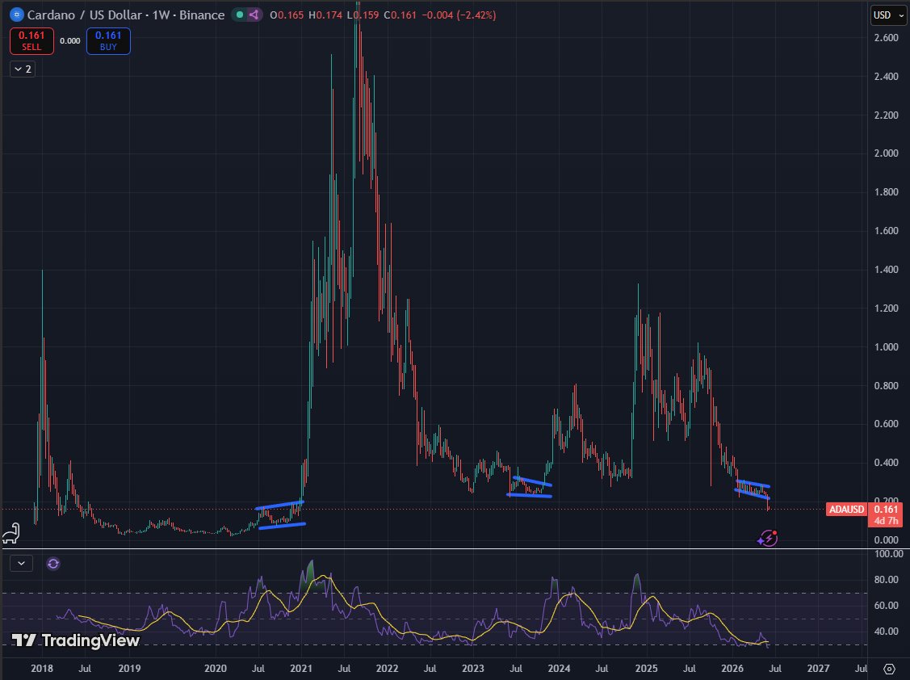Click the 2020 time axis label
This screenshot has height=680, width=910.
[x=216, y=669]
